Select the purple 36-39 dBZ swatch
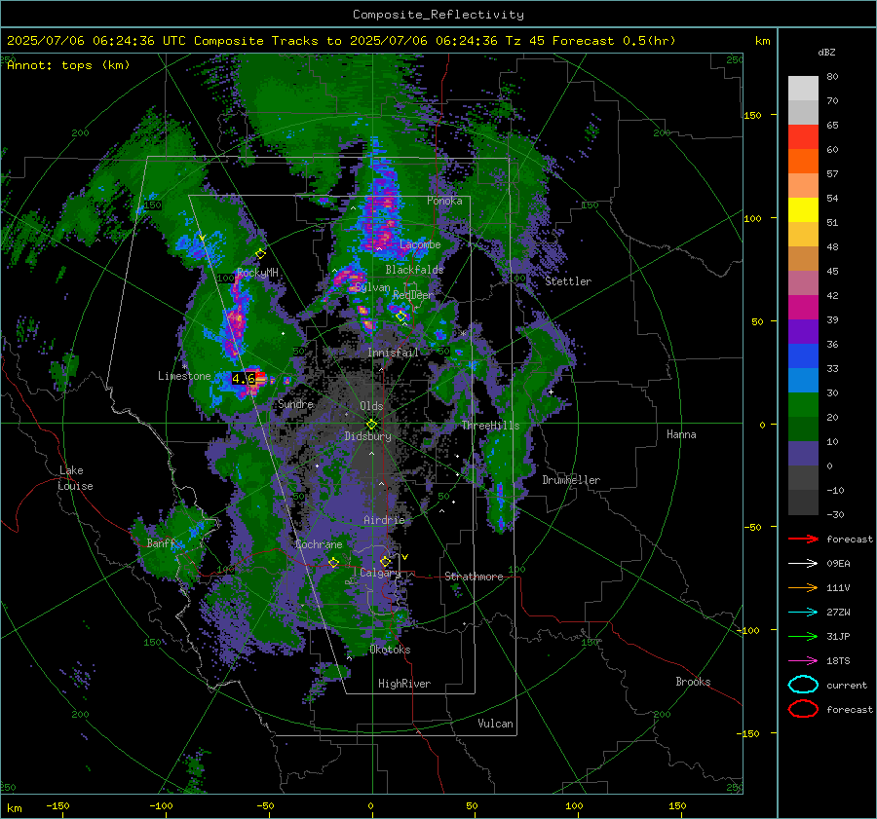This screenshot has width=877, height=819. click(x=803, y=332)
